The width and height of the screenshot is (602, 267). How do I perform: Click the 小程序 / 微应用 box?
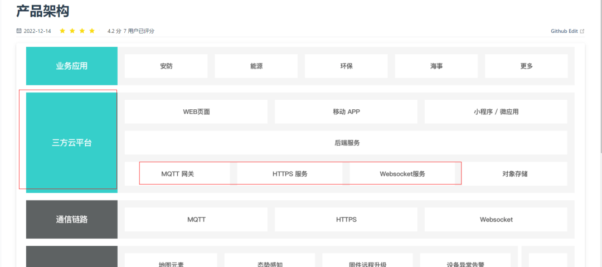[x=496, y=112]
